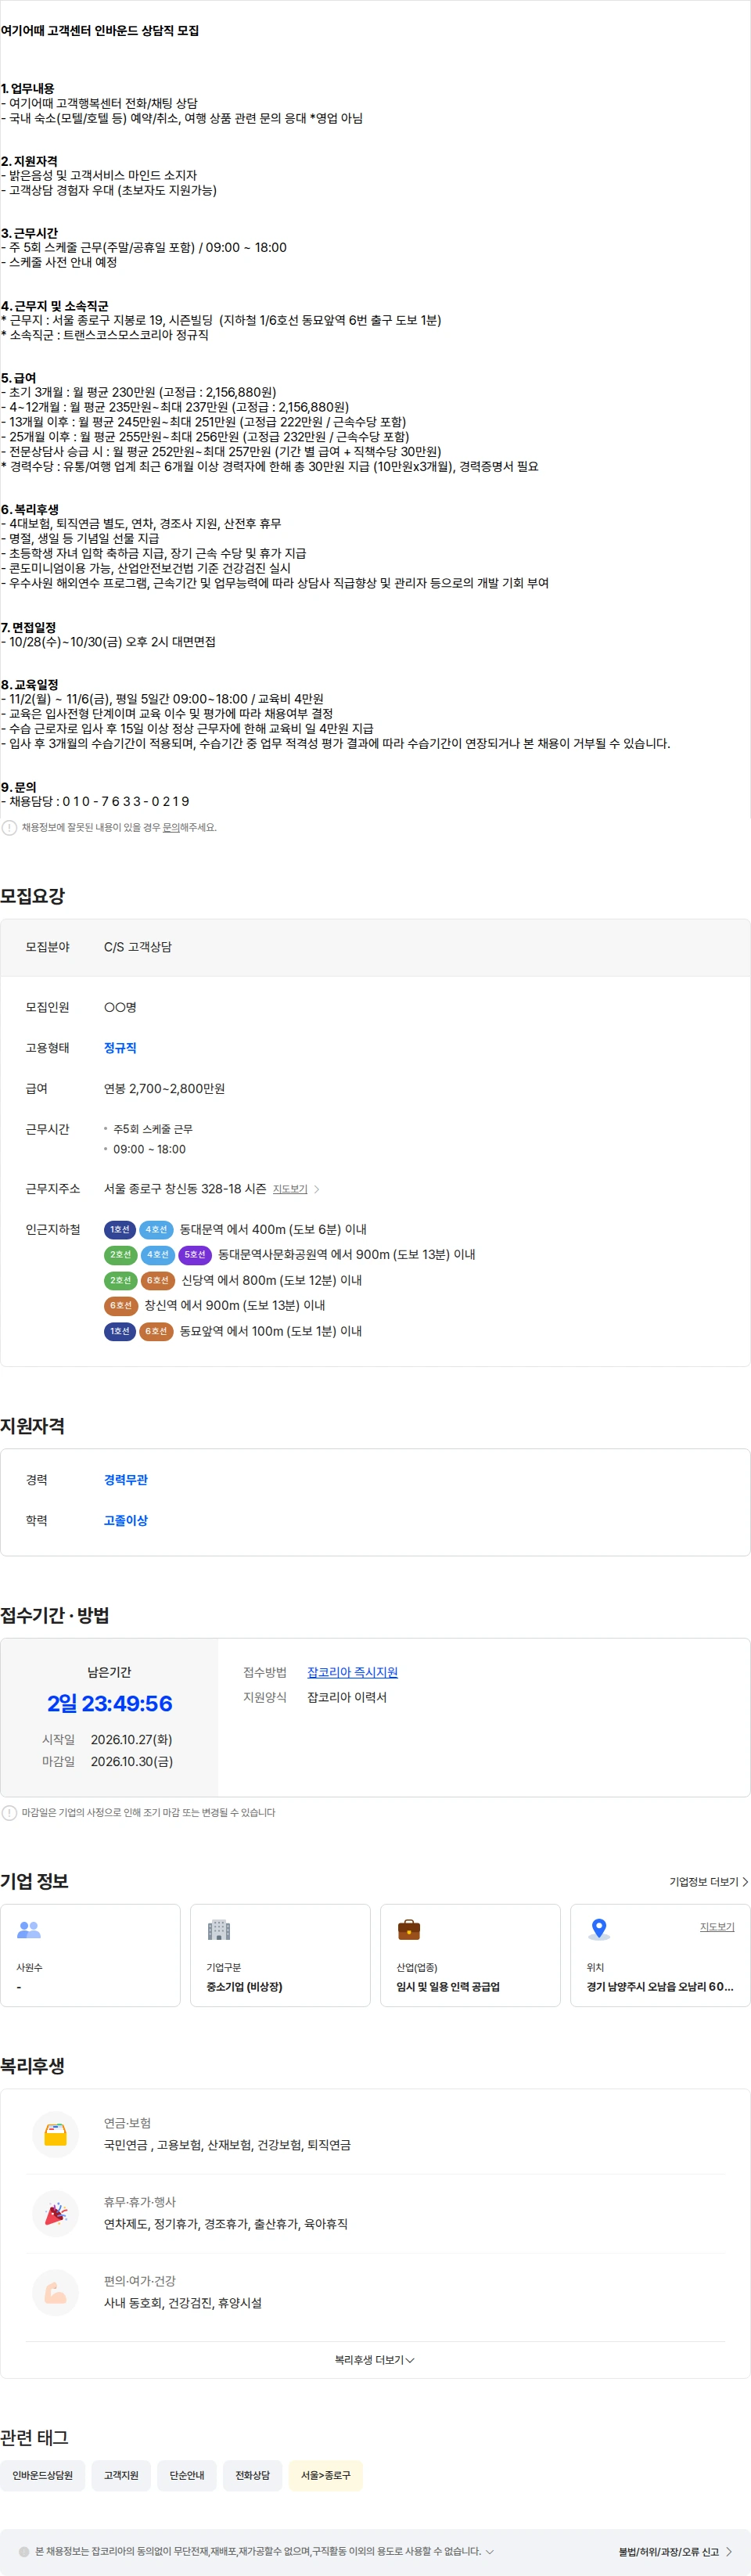Expand the 잡코리아 copyright notice chevron
This screenshot has height=2576, width=751.
point(489,2551)
